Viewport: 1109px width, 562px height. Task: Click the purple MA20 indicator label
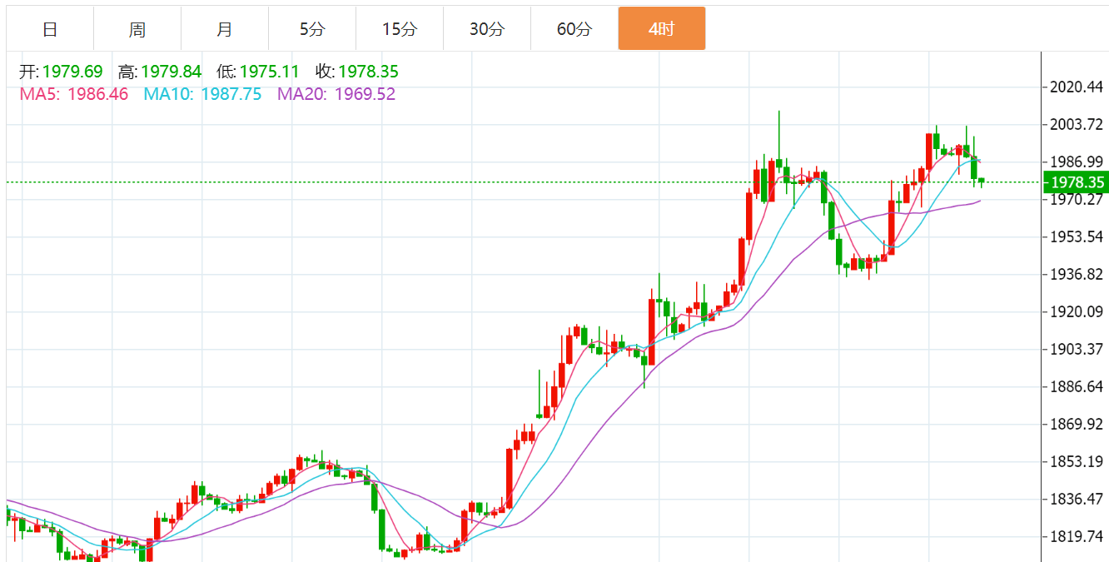[x=336, y=94]
